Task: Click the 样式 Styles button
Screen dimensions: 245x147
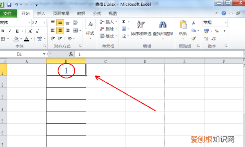Action: point(90,29)
